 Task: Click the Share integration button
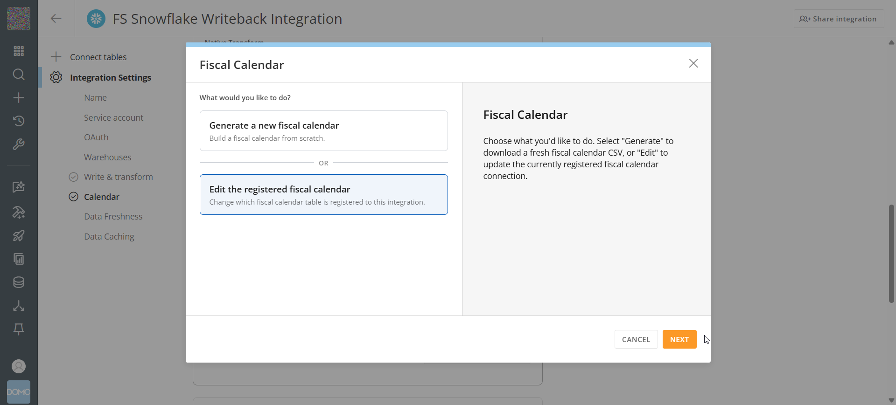839,19
